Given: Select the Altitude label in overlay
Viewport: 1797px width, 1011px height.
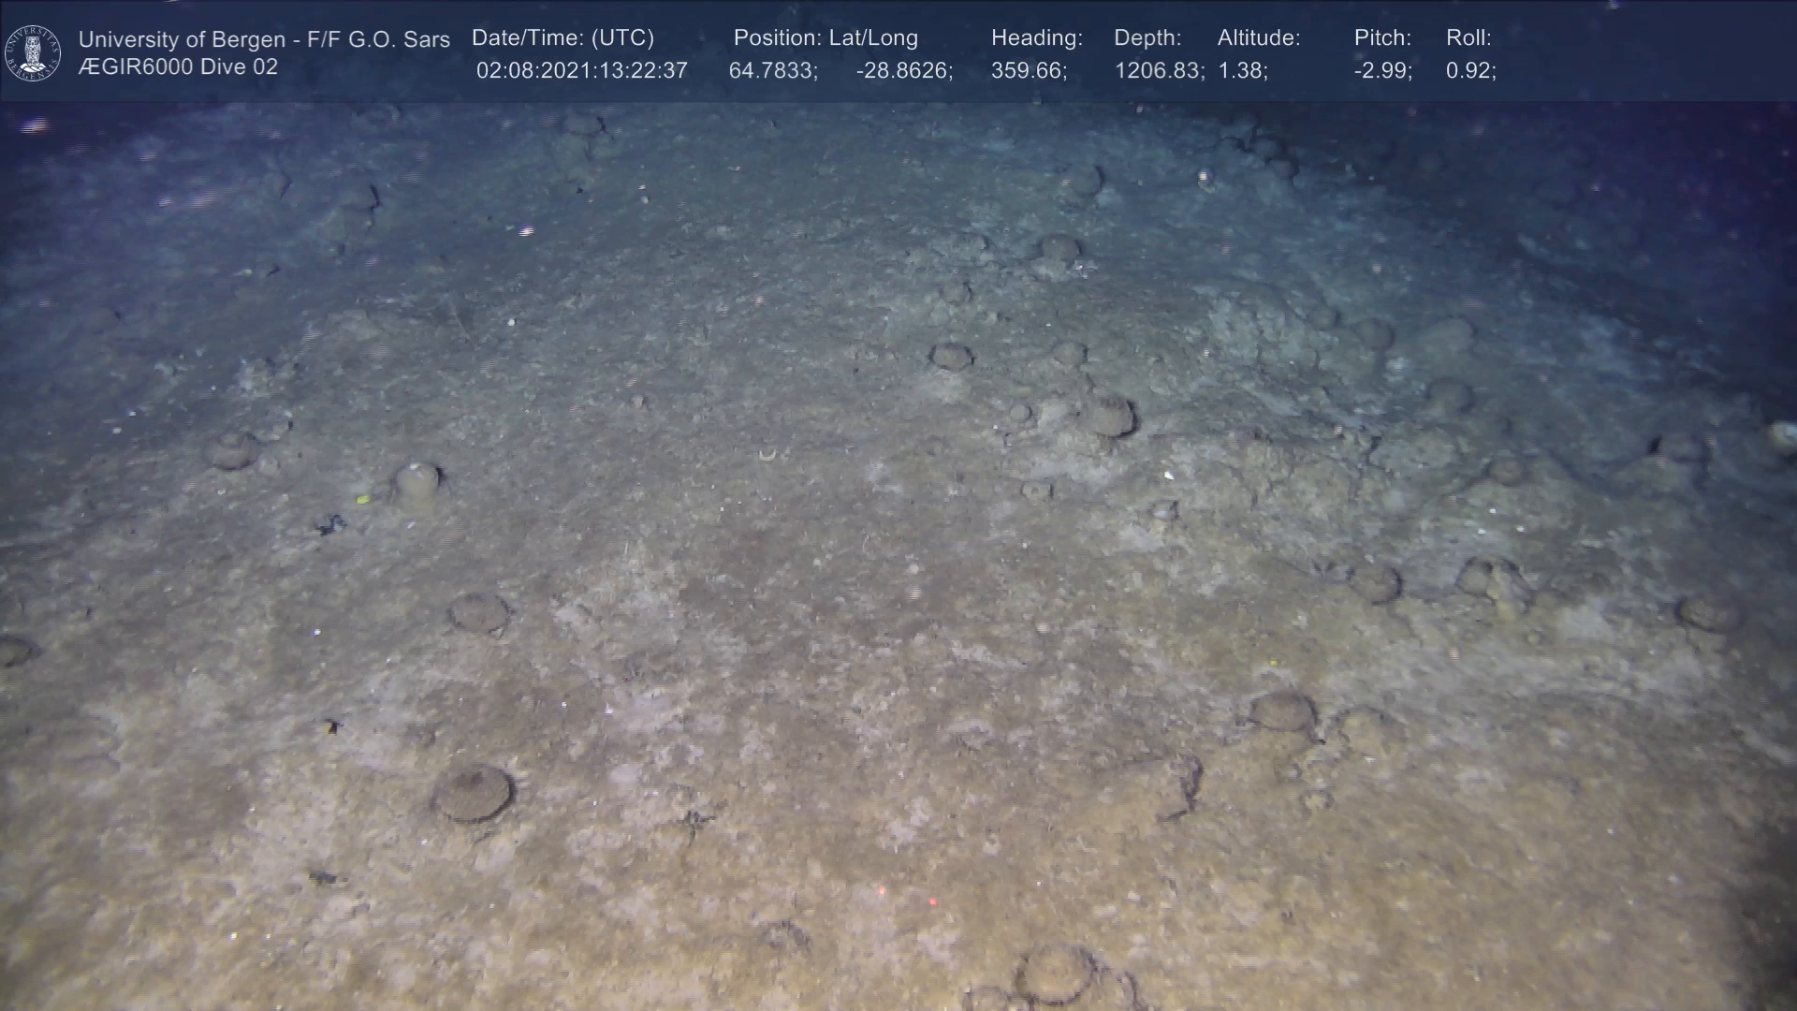Looking at the screenshot, I should point(1258,38).
